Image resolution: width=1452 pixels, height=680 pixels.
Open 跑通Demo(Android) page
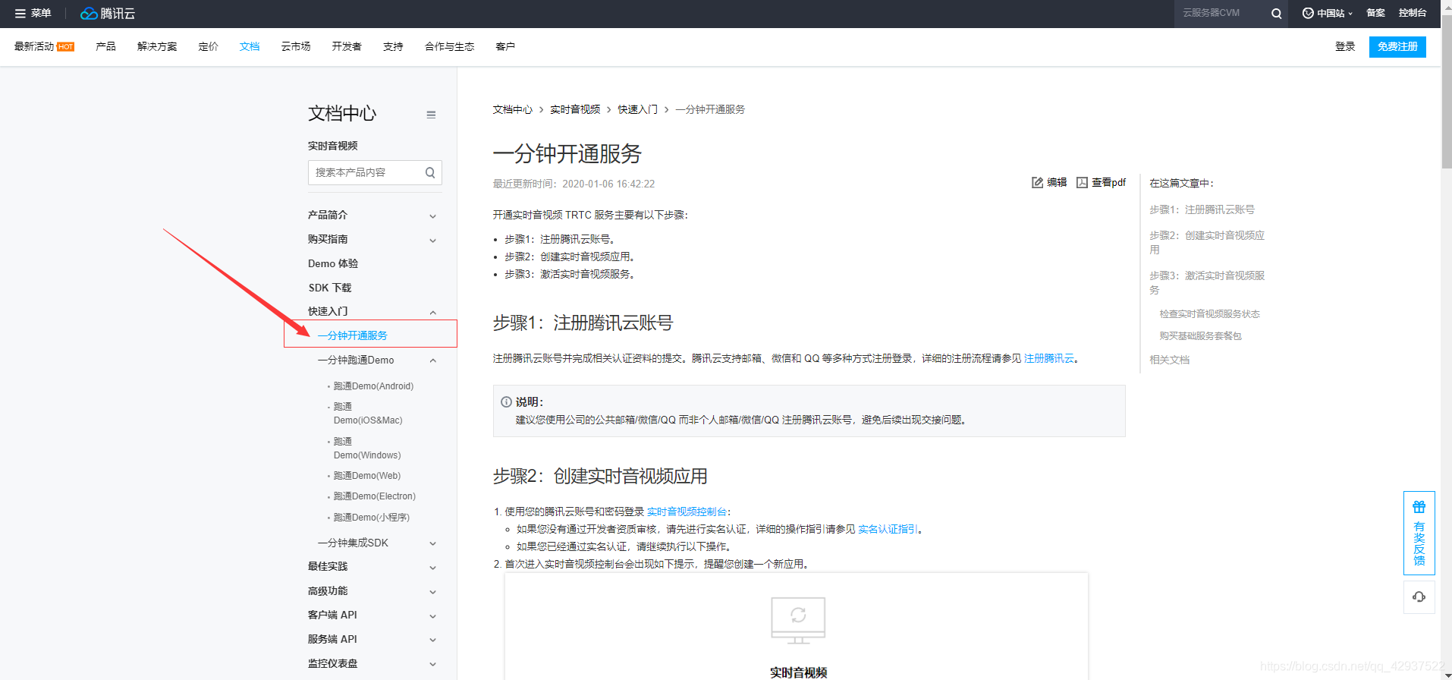[373, 386]
